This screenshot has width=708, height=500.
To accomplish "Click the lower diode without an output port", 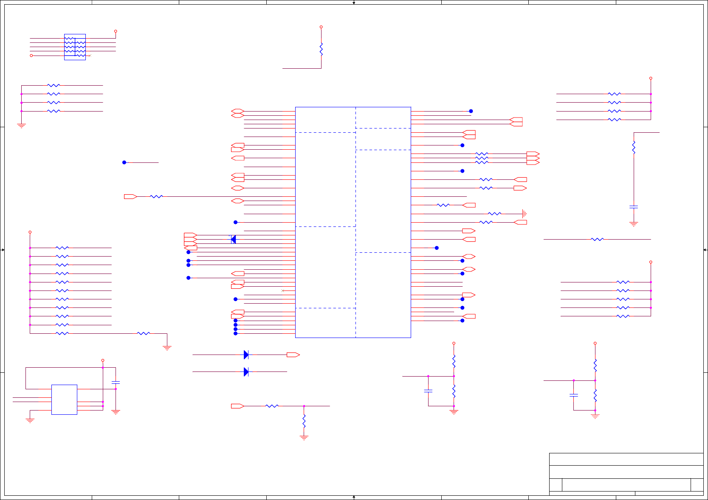I will pos(246,372).
